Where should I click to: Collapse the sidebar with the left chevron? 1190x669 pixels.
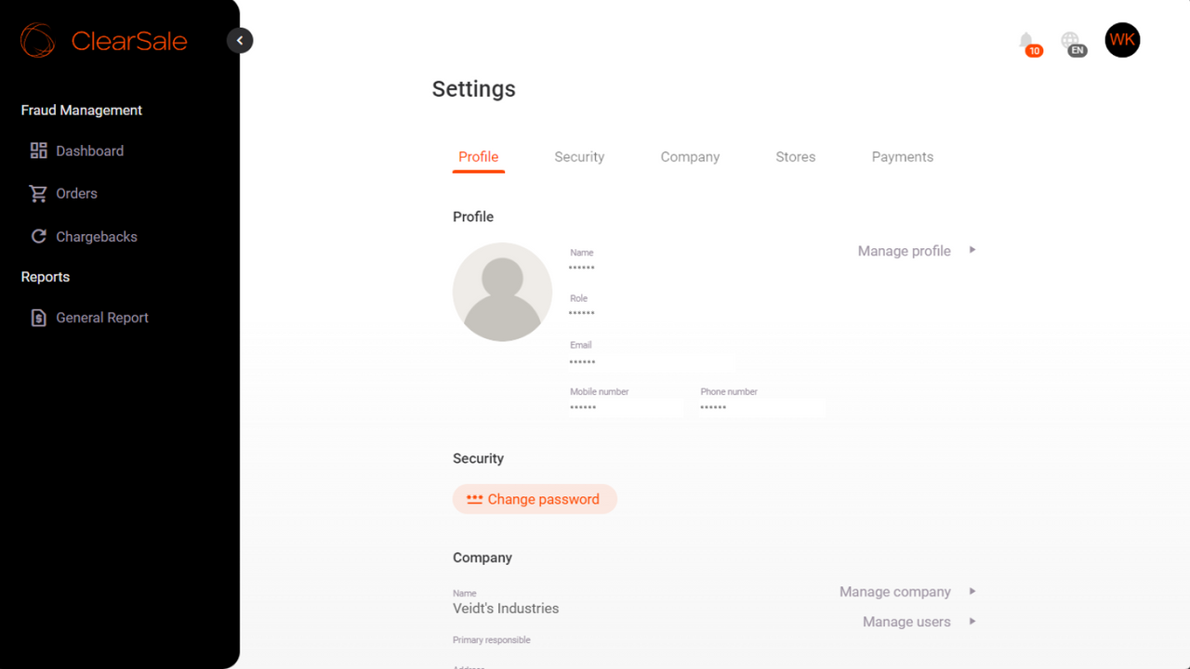point(240,40)
